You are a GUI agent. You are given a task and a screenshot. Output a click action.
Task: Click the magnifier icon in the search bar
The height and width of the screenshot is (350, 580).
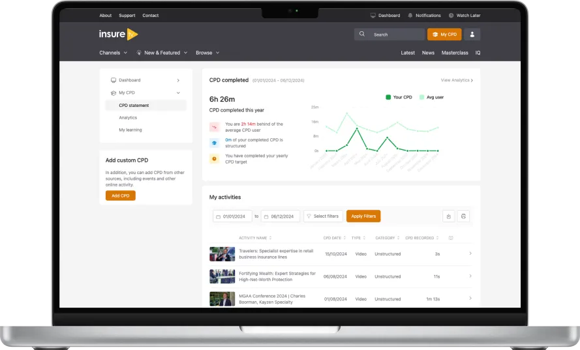[x=363, y=35]
